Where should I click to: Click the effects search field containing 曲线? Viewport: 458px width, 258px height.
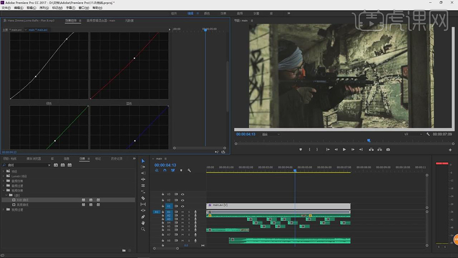pyautogui.click(x=28, y=165)
